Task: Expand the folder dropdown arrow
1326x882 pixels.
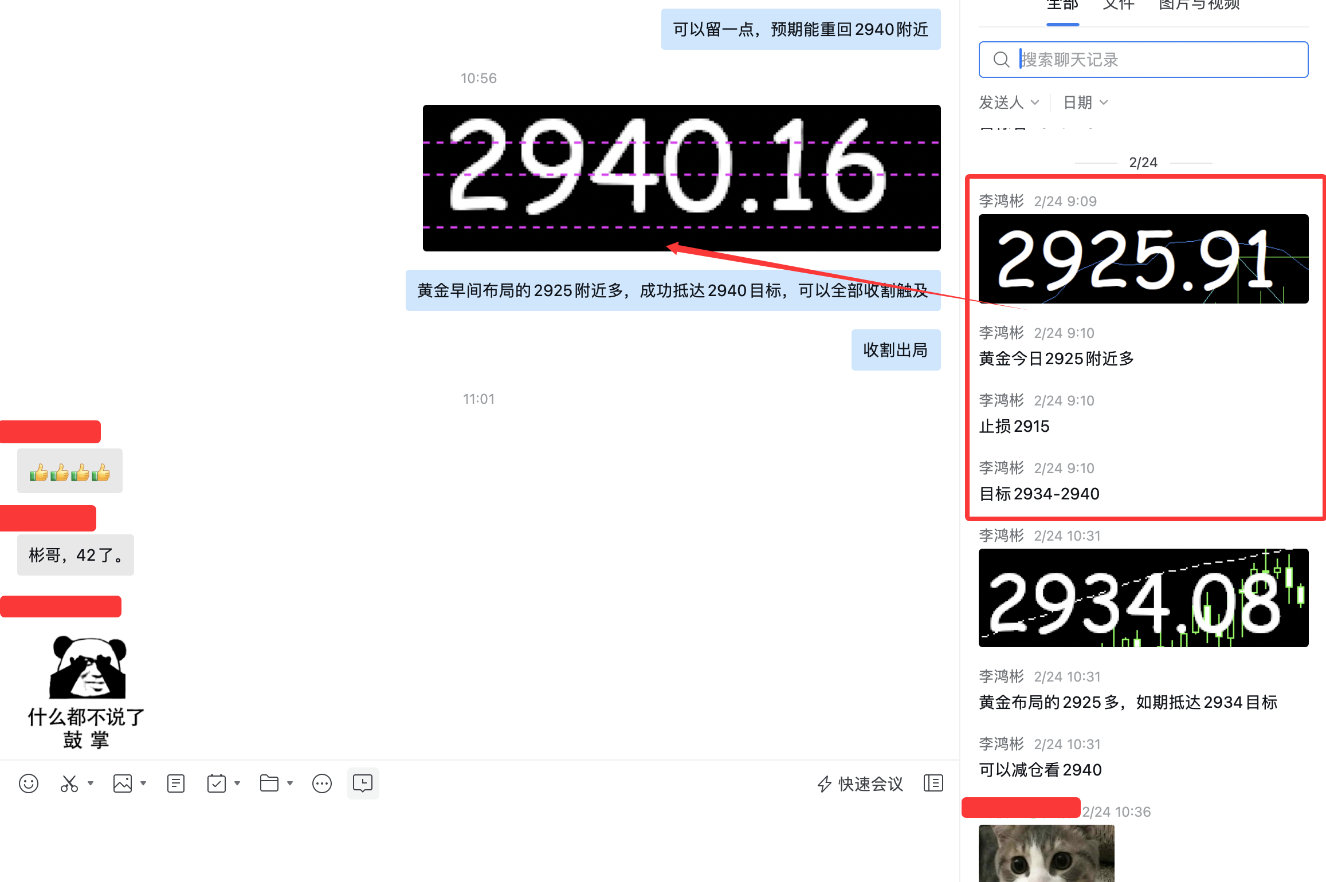Action: 290,783
